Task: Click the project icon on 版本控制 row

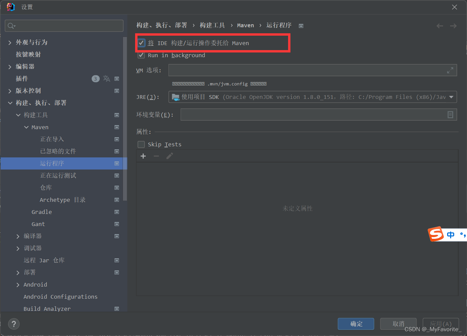Action: pyautogui.click(x=117, y=91)
